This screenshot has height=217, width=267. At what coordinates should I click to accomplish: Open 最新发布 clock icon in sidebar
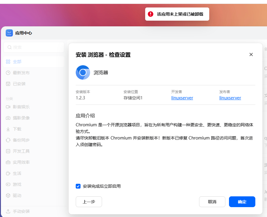tap(8, 73)
